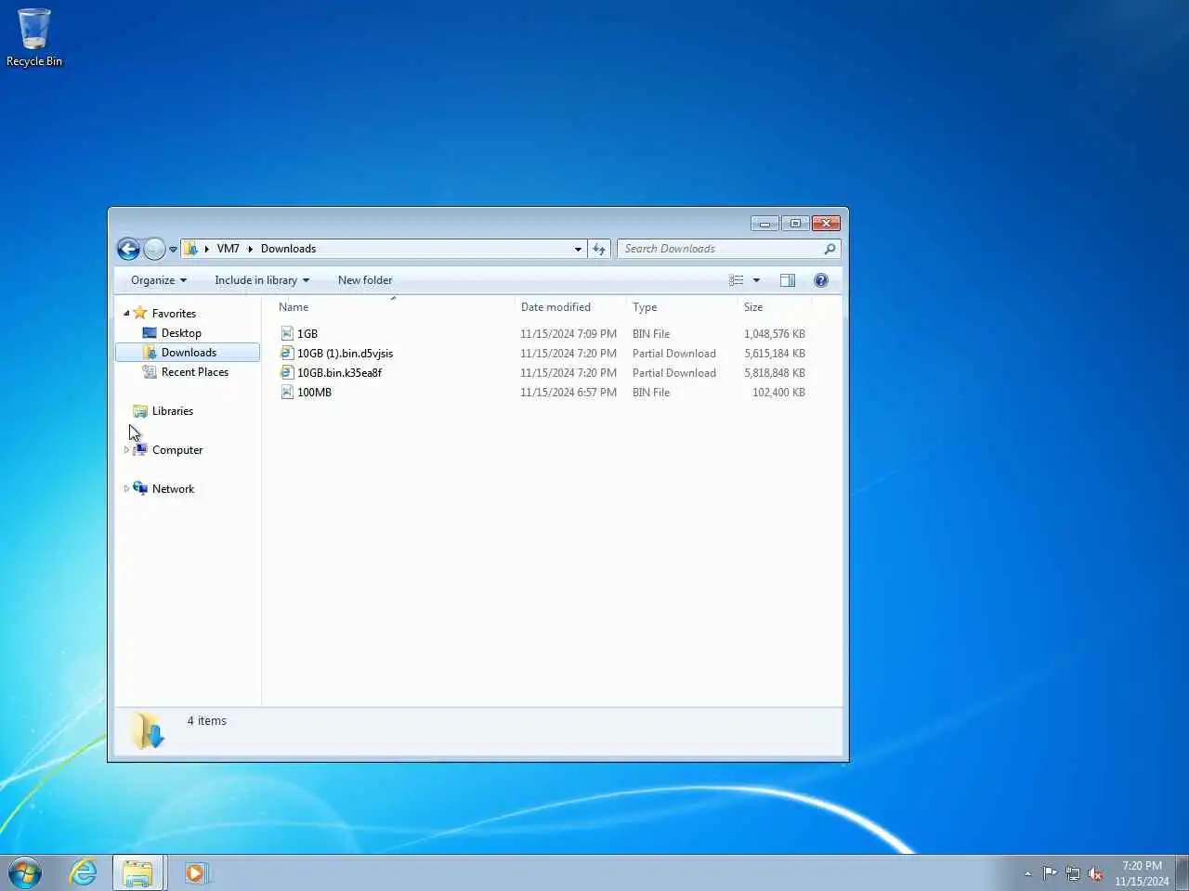1189x891 pixels.
Task: Click the Help question mark icon
Action: coord(821,280)
